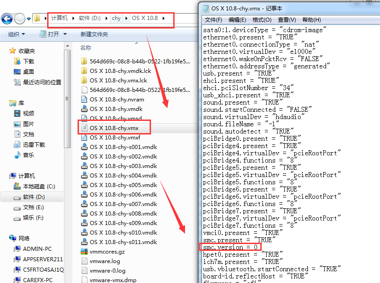Open C5FRTO4SAJ1Q network computer
The height and width of the screenshot is (283, 380).
point(39,269)
